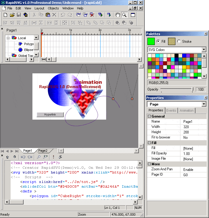This screenshot has height=218, width=209.
Task: Click the tan stroke pattern swatch
Action: point(172,42)
